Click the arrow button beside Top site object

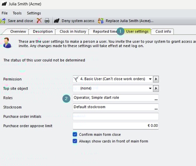(156, 88)
